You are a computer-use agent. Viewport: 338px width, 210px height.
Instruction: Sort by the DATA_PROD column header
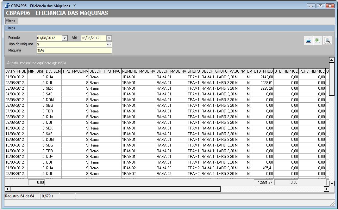click(x=16, y=71)
